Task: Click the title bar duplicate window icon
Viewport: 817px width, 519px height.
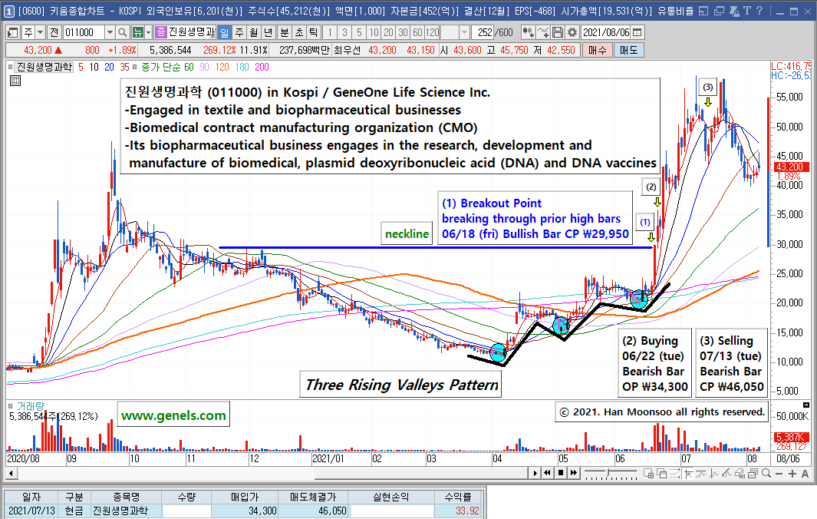Action: tap(719, 11)
